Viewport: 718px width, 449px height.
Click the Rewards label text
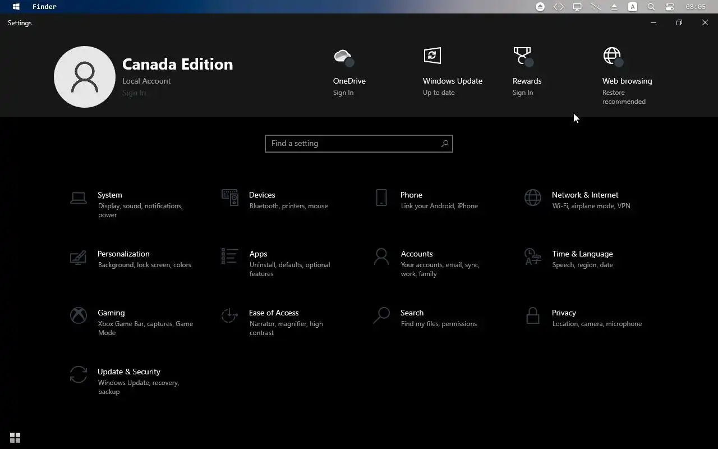tap(527, 81)
